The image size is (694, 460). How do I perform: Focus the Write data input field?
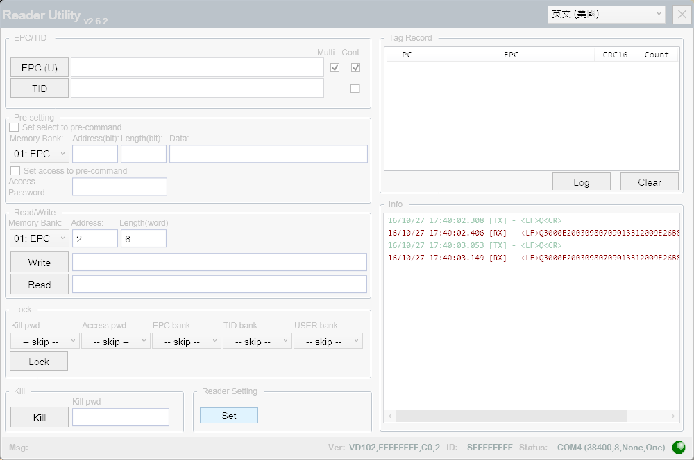click(219, 262)
